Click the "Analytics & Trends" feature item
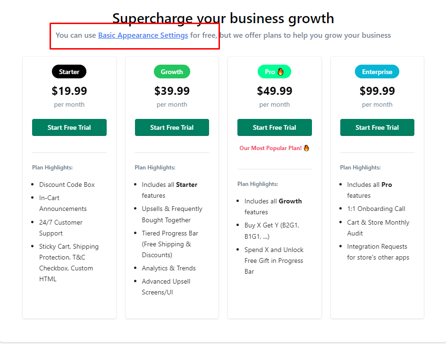Screen dimensions: 446x344 pos(169,268)
